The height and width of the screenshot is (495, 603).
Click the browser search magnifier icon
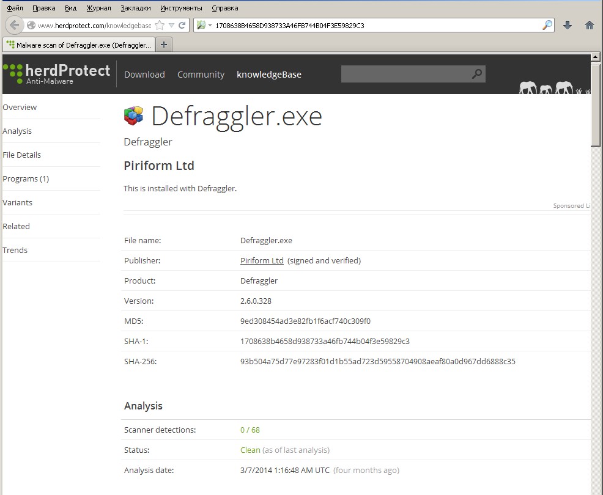(x=547, y=26)
